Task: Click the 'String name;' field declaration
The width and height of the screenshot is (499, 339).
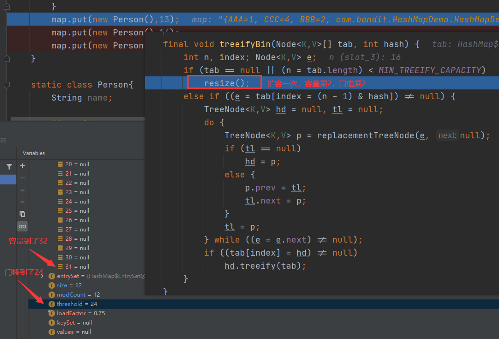Action: 82,98
